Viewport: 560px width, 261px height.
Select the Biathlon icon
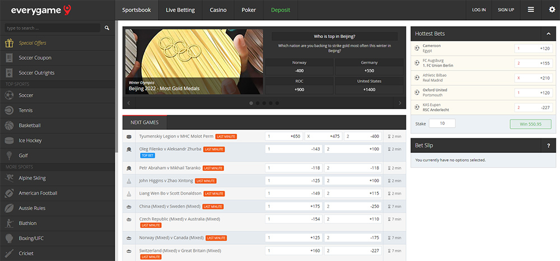[10, 223]
